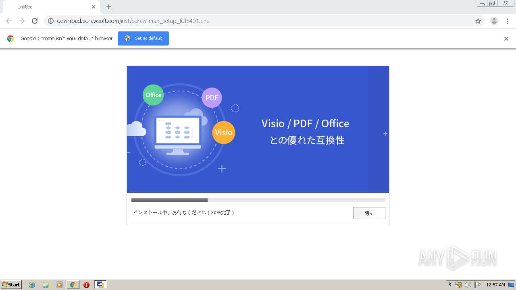The width and height of the screenshot is (516, 290).
Task: Bookmark this page with star icon
Action: pyautogui.click(x=478, y=21)
